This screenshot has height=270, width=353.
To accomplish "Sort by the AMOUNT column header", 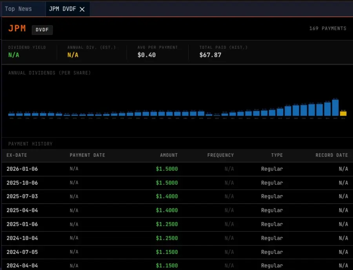I will click(169, 155).
